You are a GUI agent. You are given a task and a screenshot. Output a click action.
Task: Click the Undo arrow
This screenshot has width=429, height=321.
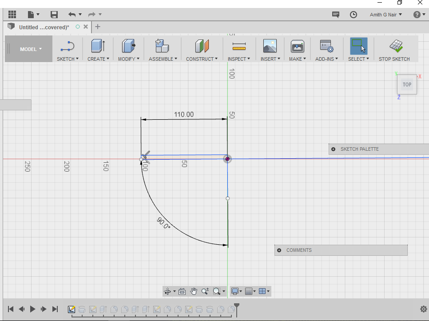[72, 15]
